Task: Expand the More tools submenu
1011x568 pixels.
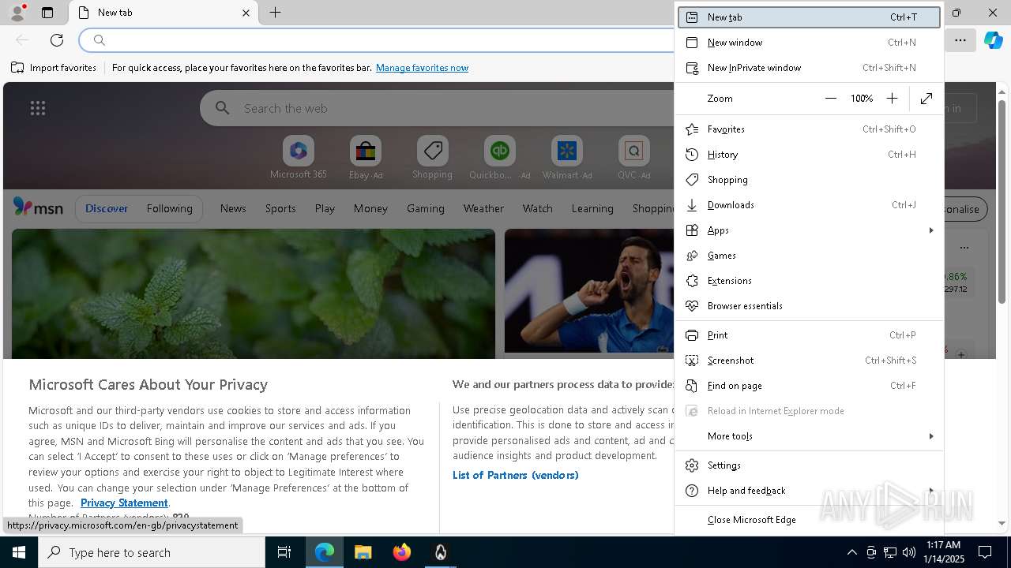Action: [809, 436]
